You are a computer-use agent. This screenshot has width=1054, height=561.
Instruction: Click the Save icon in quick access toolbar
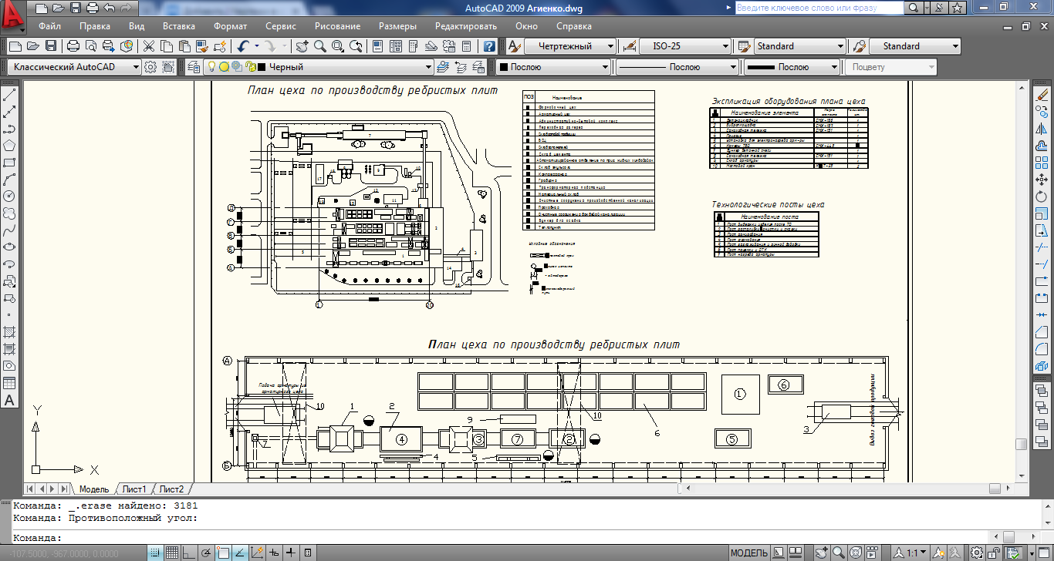tap(76, 8)
